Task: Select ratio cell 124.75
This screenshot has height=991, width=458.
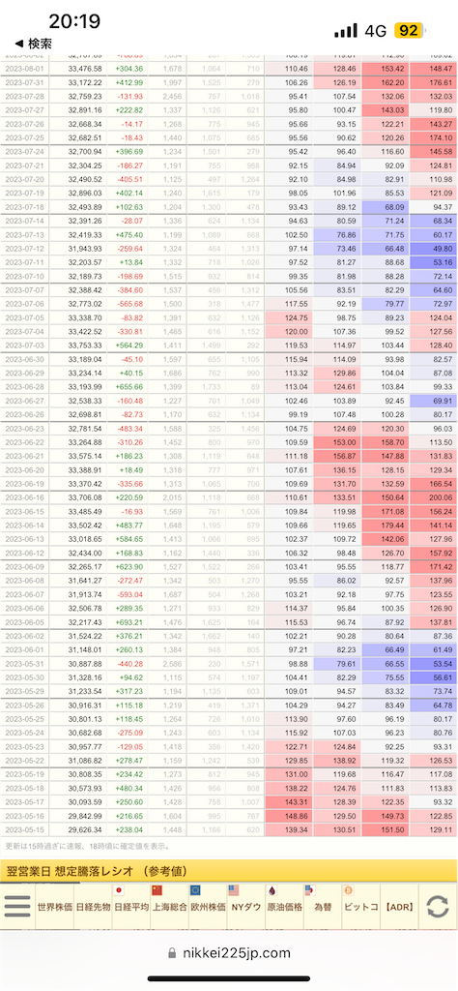Action: pyautogui.click(x=290, y=317)
